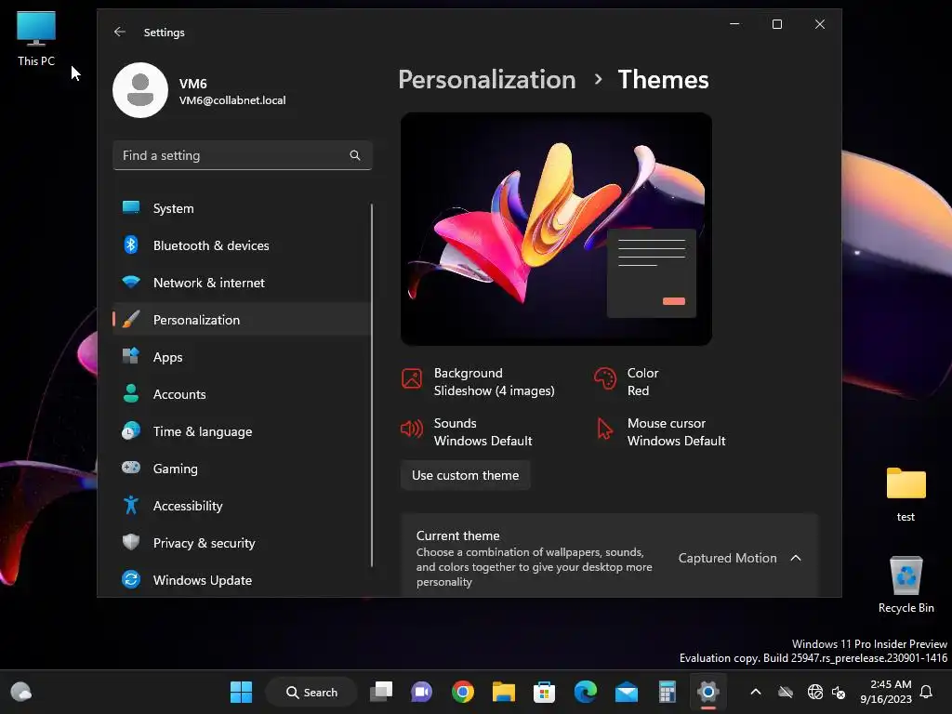Click the Windows Update sync icon
Screen dimensions: 952x714
pyautogui.click(x=131, y=580)
